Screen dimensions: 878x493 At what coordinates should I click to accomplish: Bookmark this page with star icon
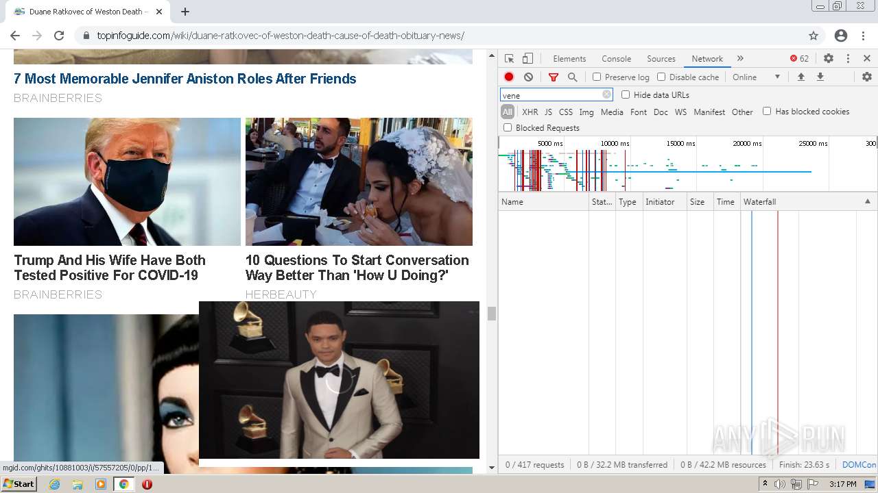click(x=814, y=36)
